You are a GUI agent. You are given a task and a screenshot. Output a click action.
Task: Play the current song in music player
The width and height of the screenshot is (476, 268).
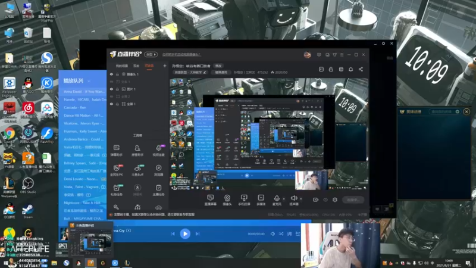click(185, 233)
